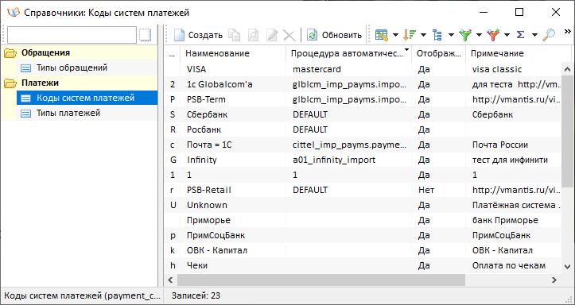Click Процедура автоматичес... column header
Viewport: 575px width, 305px height.
348,53
